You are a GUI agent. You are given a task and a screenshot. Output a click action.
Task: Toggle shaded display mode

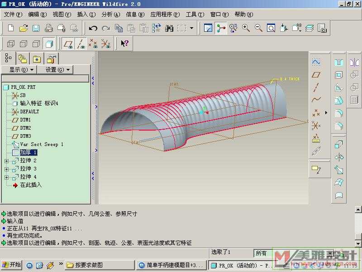click(x=49, y=44)
